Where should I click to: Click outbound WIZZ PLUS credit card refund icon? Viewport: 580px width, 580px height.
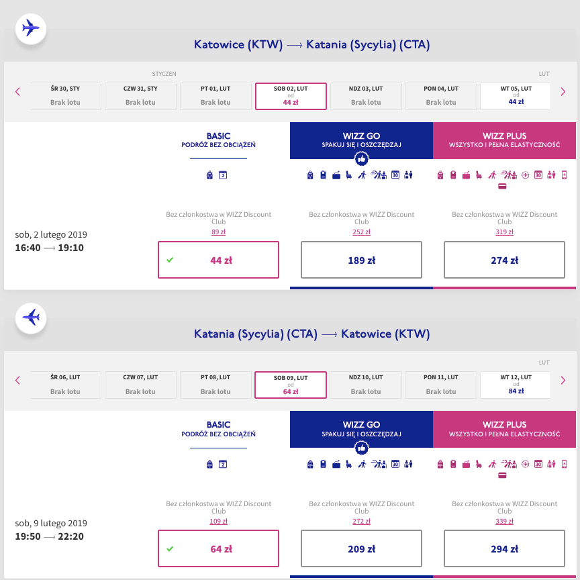click(502, 187)
